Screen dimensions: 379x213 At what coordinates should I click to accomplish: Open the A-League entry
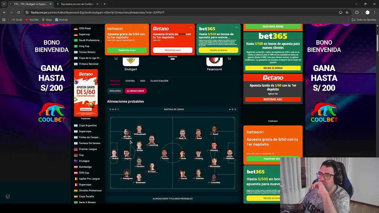click(84, 161)
